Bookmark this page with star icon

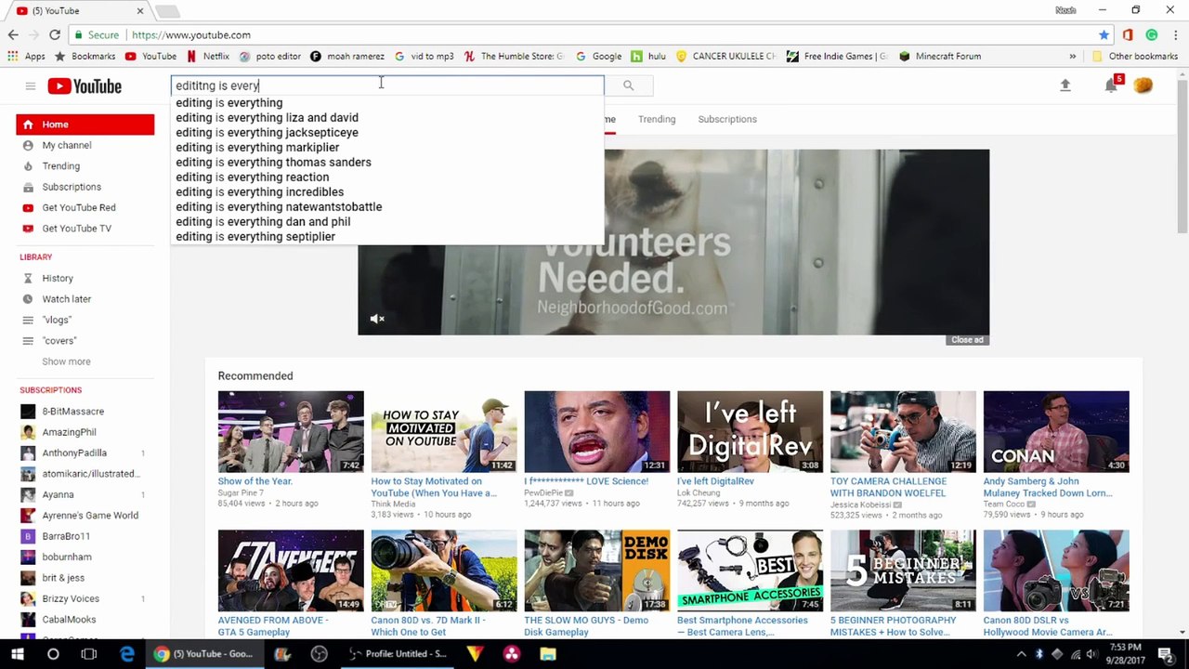point(1104,34)
